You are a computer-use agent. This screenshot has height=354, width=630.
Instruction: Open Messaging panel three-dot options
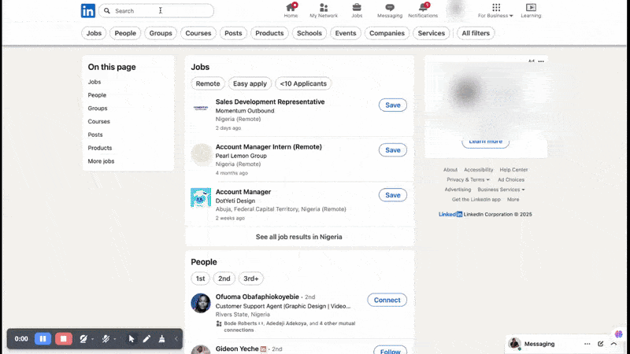tap(587, 344)
